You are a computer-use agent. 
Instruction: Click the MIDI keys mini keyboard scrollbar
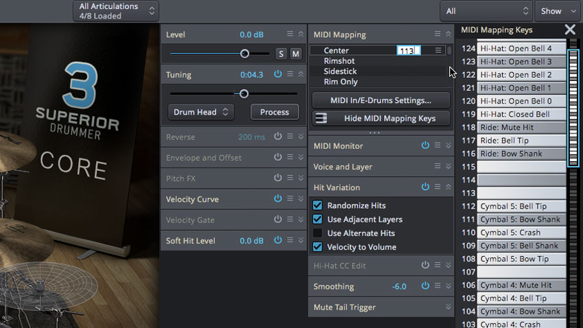573,108
